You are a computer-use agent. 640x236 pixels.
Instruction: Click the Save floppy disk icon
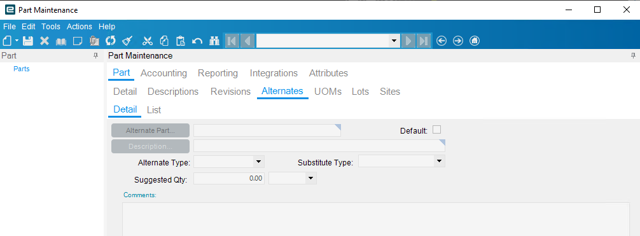(28, 41)
